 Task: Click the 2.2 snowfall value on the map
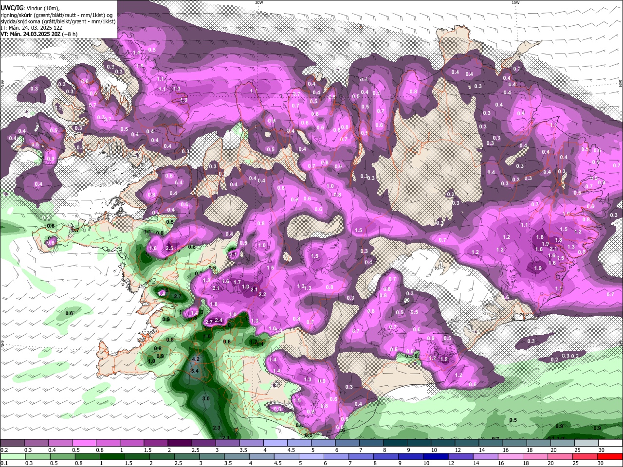click(x=262, y=294)
